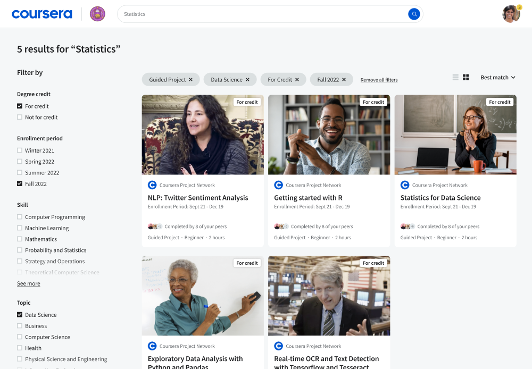Screen dimensions: 532x369
Task: Check the Probability and Statistics skill
Action: (20, 250)
